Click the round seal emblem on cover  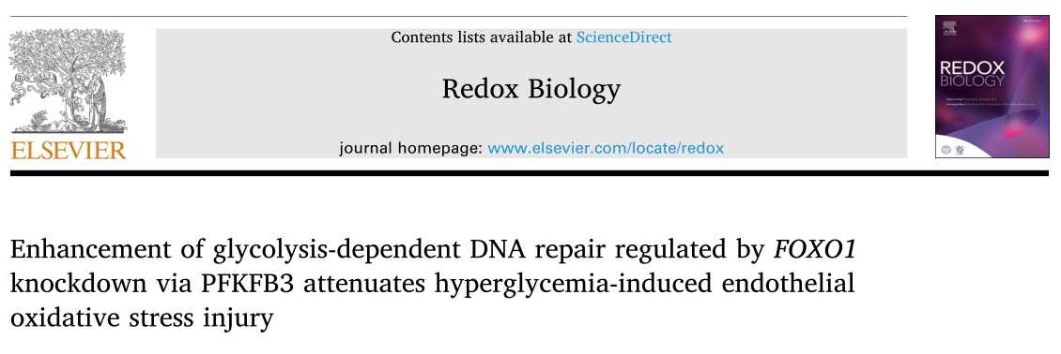tap(946, 150)
